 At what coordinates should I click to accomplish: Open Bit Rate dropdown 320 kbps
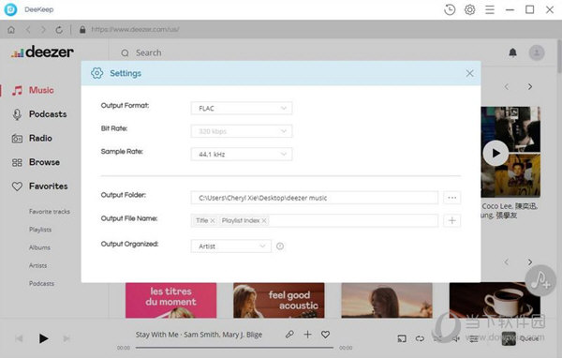tap(242, 131)
